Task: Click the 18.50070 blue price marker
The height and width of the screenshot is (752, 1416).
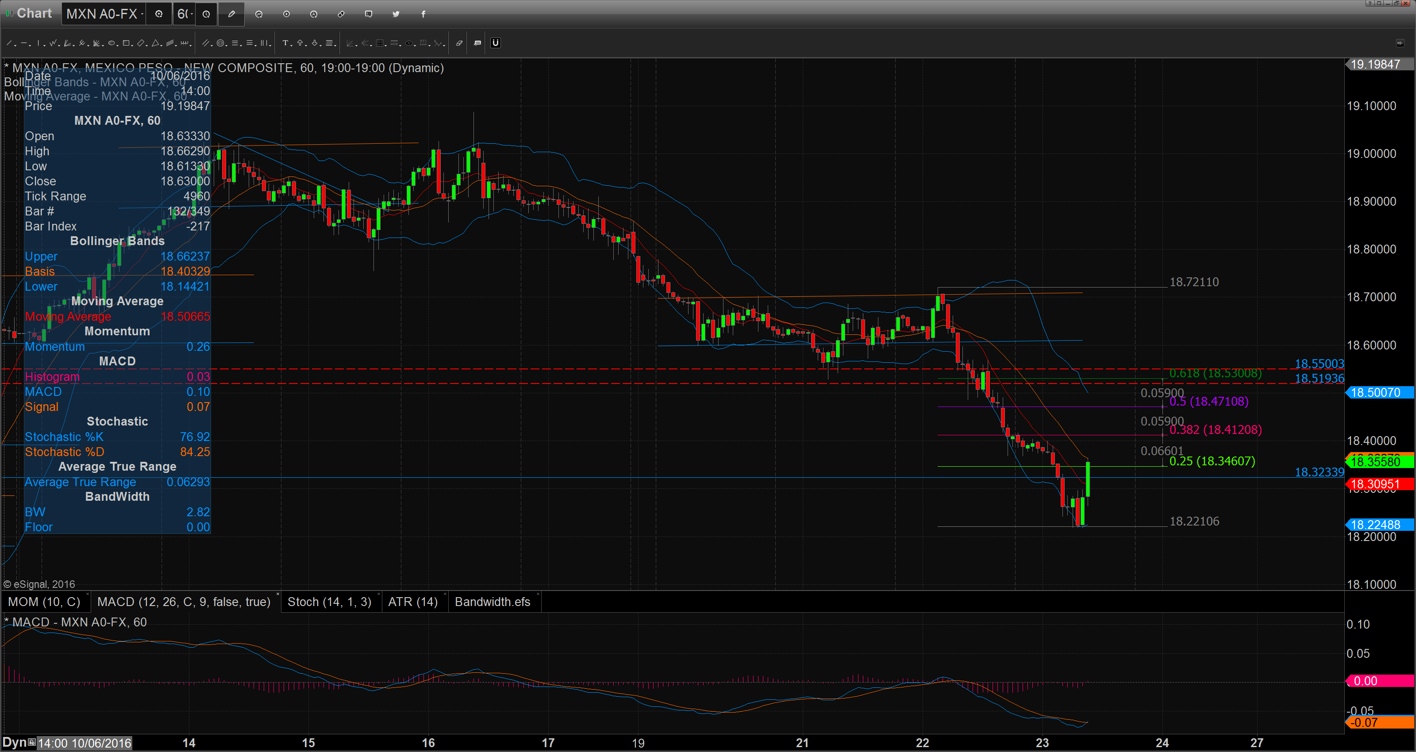Action: pos(1379,392)
